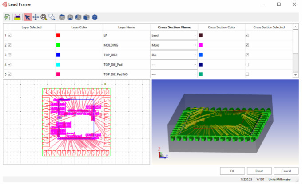Click the first 3D cube view icon
Image resolution: width=302 pixels, height=184 pixels.
63,17
